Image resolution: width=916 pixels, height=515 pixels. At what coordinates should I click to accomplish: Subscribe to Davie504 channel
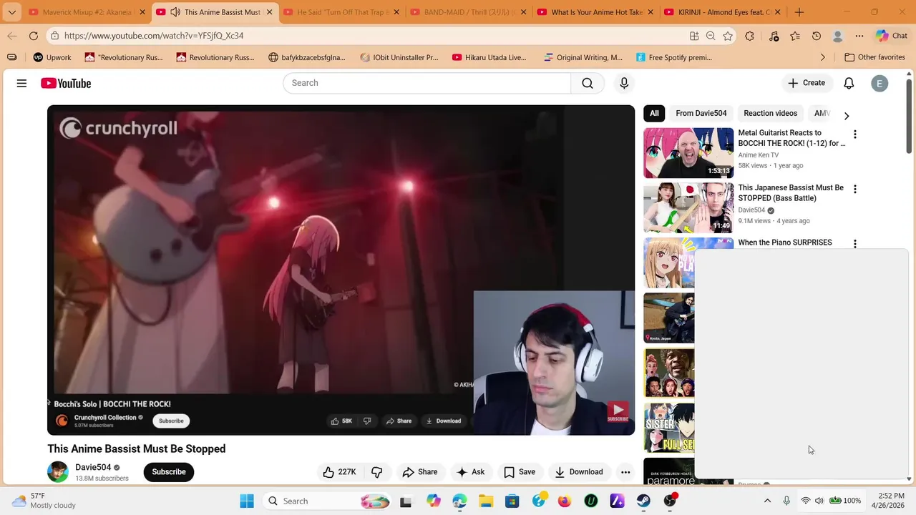[169, 472]
